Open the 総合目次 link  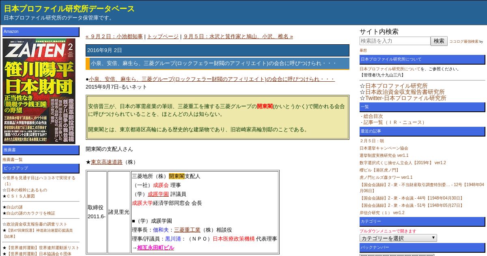point(373,116)
